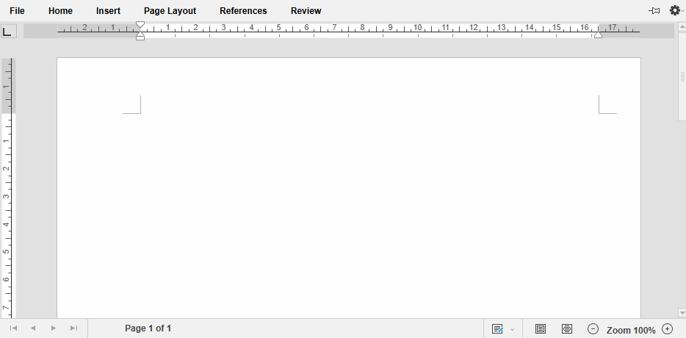Open the Insert tab

pos(108,11)
